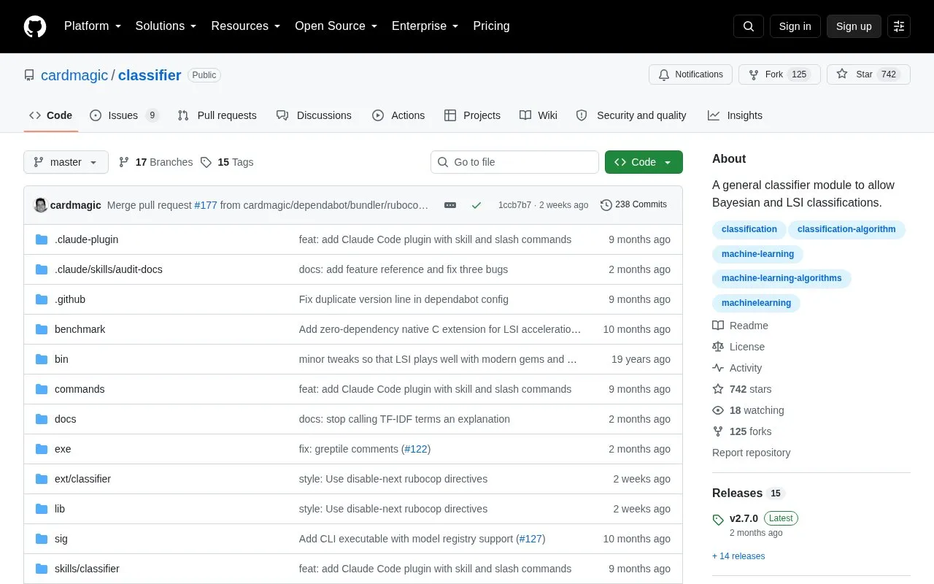Click the history clock icon for commits
934x584 pixels.
coord(606,205)
